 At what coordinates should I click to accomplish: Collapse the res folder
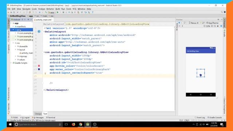[x=13, y=43]
